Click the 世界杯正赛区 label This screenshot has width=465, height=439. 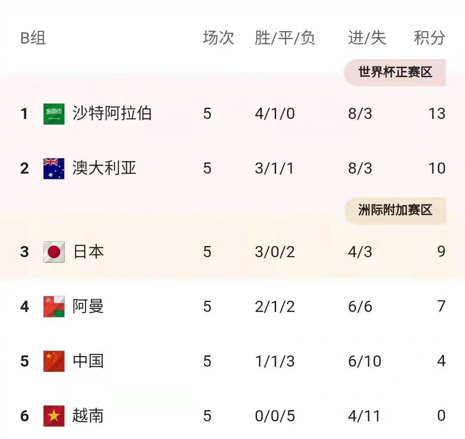coord(395,72)
